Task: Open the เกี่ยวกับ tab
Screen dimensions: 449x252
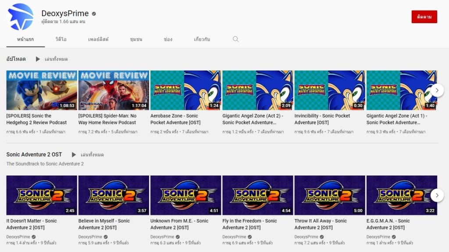Action: tap(202, 39)
